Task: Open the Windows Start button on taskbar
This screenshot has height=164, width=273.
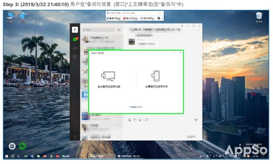Action: point(6,156)
